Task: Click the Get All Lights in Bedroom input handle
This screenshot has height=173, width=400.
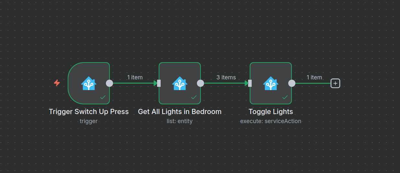Action: click(159, 83)
